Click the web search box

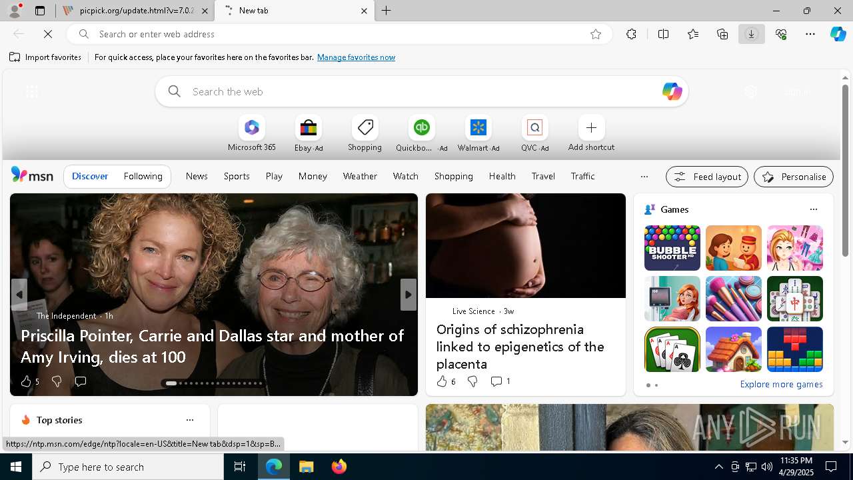[422, 91]
